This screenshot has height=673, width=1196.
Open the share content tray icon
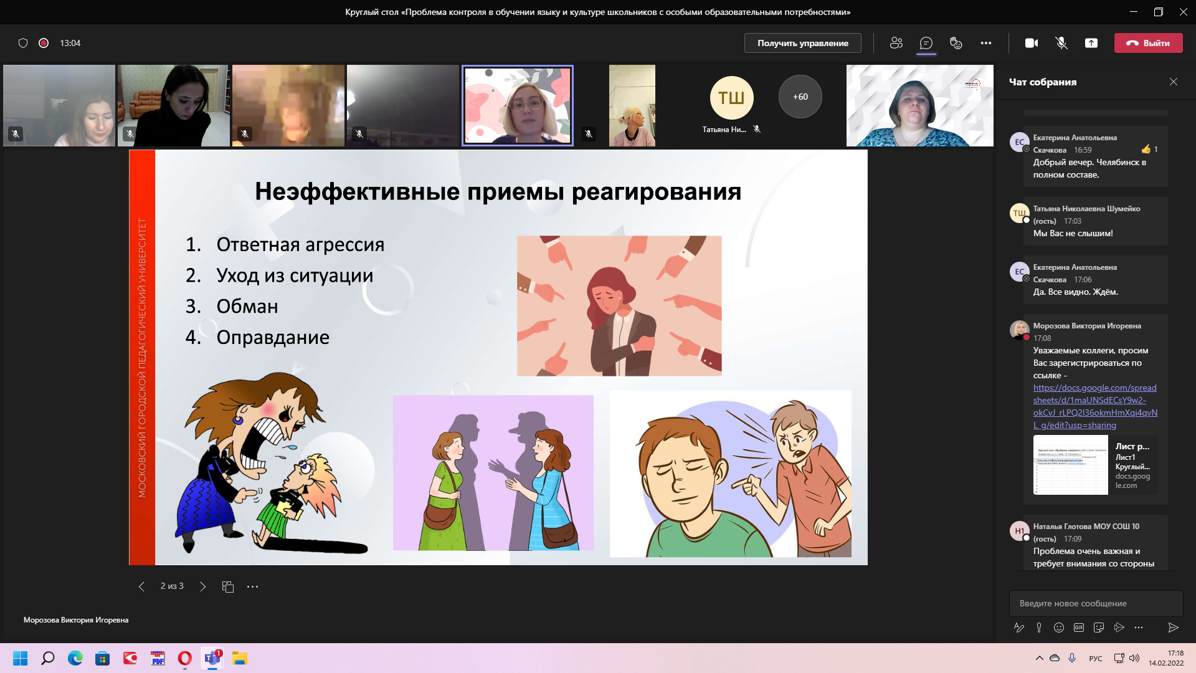click(1091, 43)
